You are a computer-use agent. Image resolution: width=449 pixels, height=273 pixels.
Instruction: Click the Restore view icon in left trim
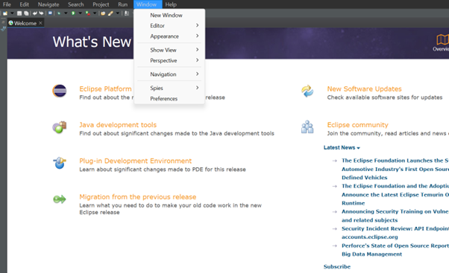tap(3, 22)
